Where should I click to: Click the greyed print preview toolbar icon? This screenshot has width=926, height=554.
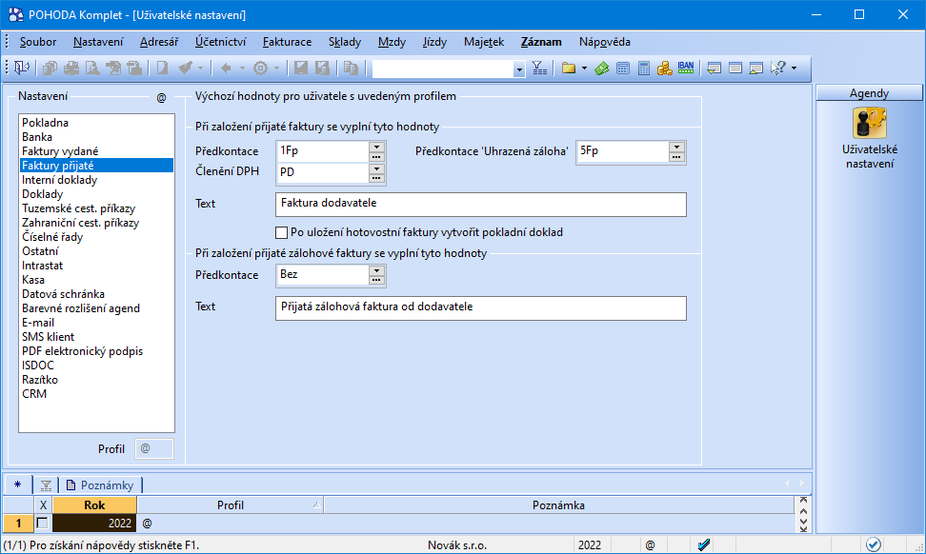click(x=92, y=68)
